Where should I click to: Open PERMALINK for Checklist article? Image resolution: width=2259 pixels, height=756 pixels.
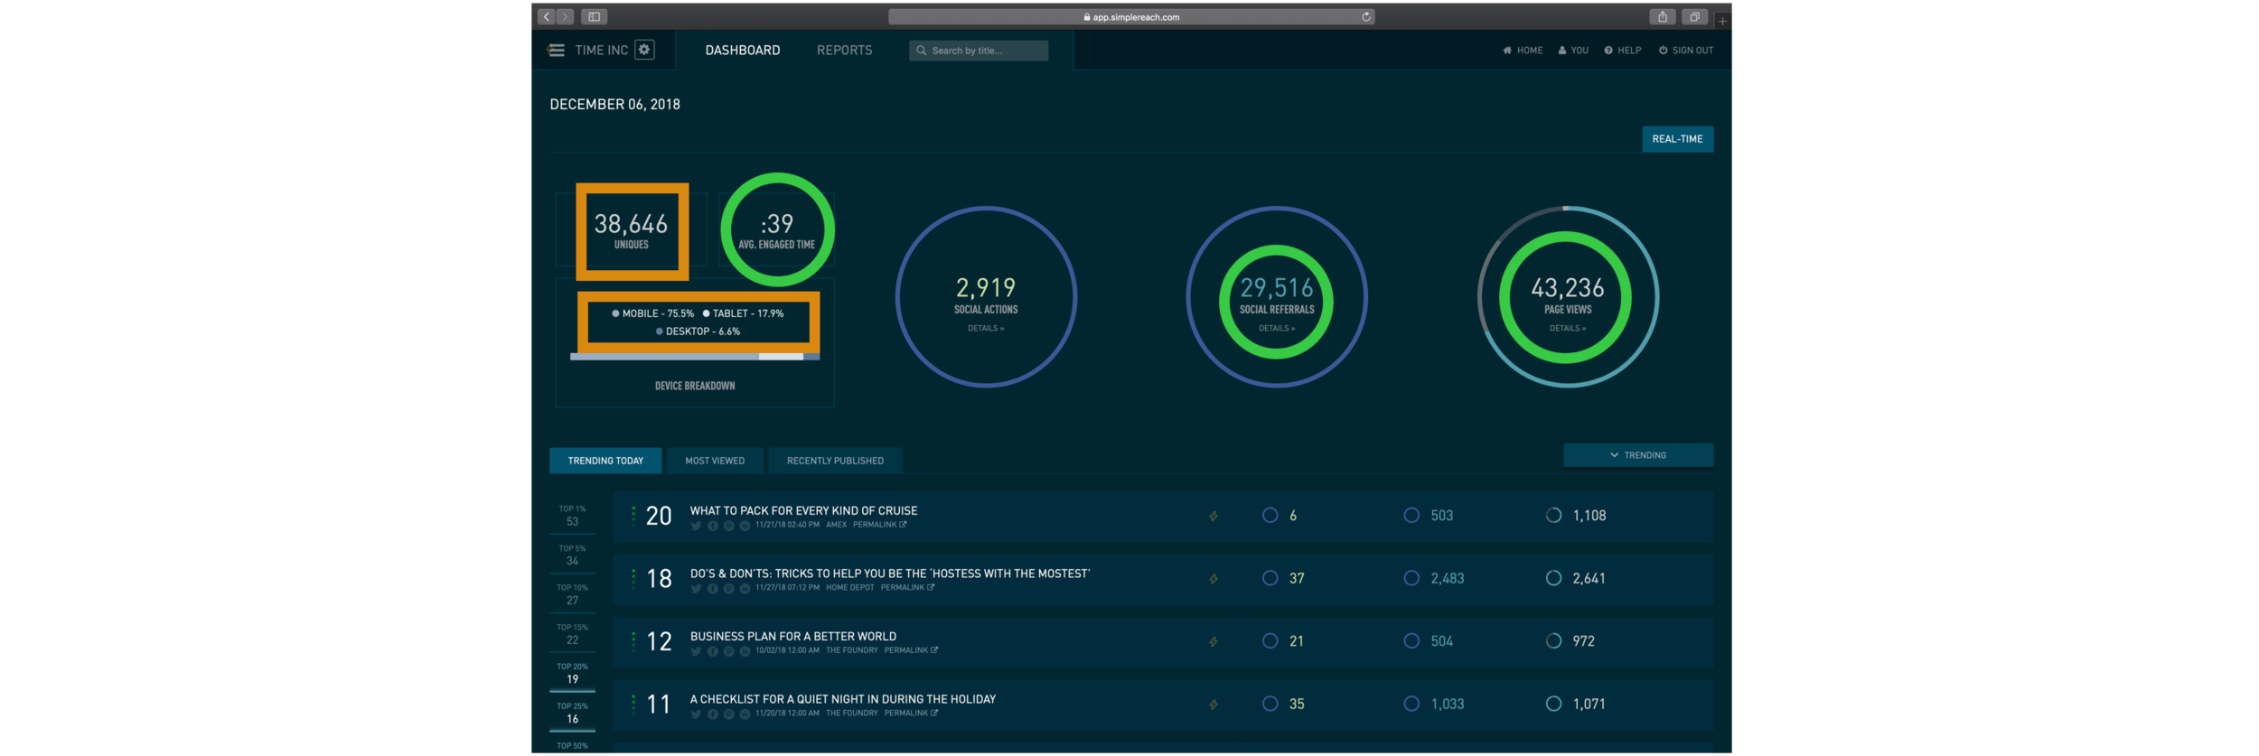point(911,714)
